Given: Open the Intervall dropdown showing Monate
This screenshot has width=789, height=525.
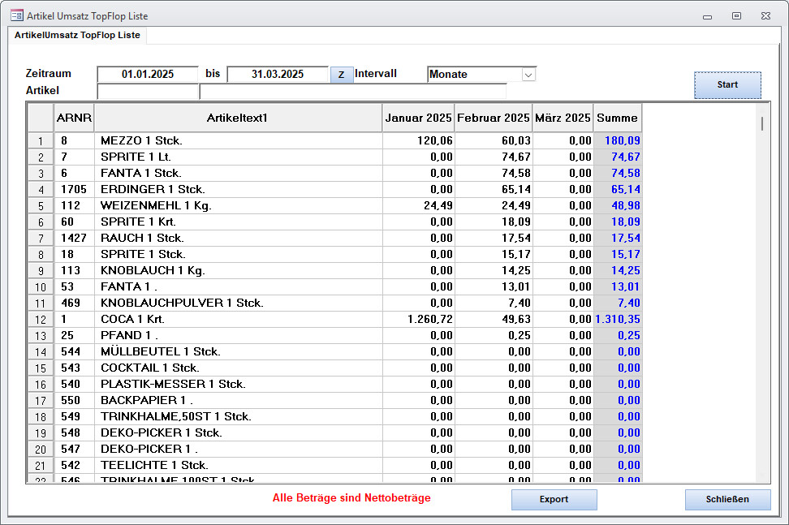Looking at the screenshot, I should 528,75.
